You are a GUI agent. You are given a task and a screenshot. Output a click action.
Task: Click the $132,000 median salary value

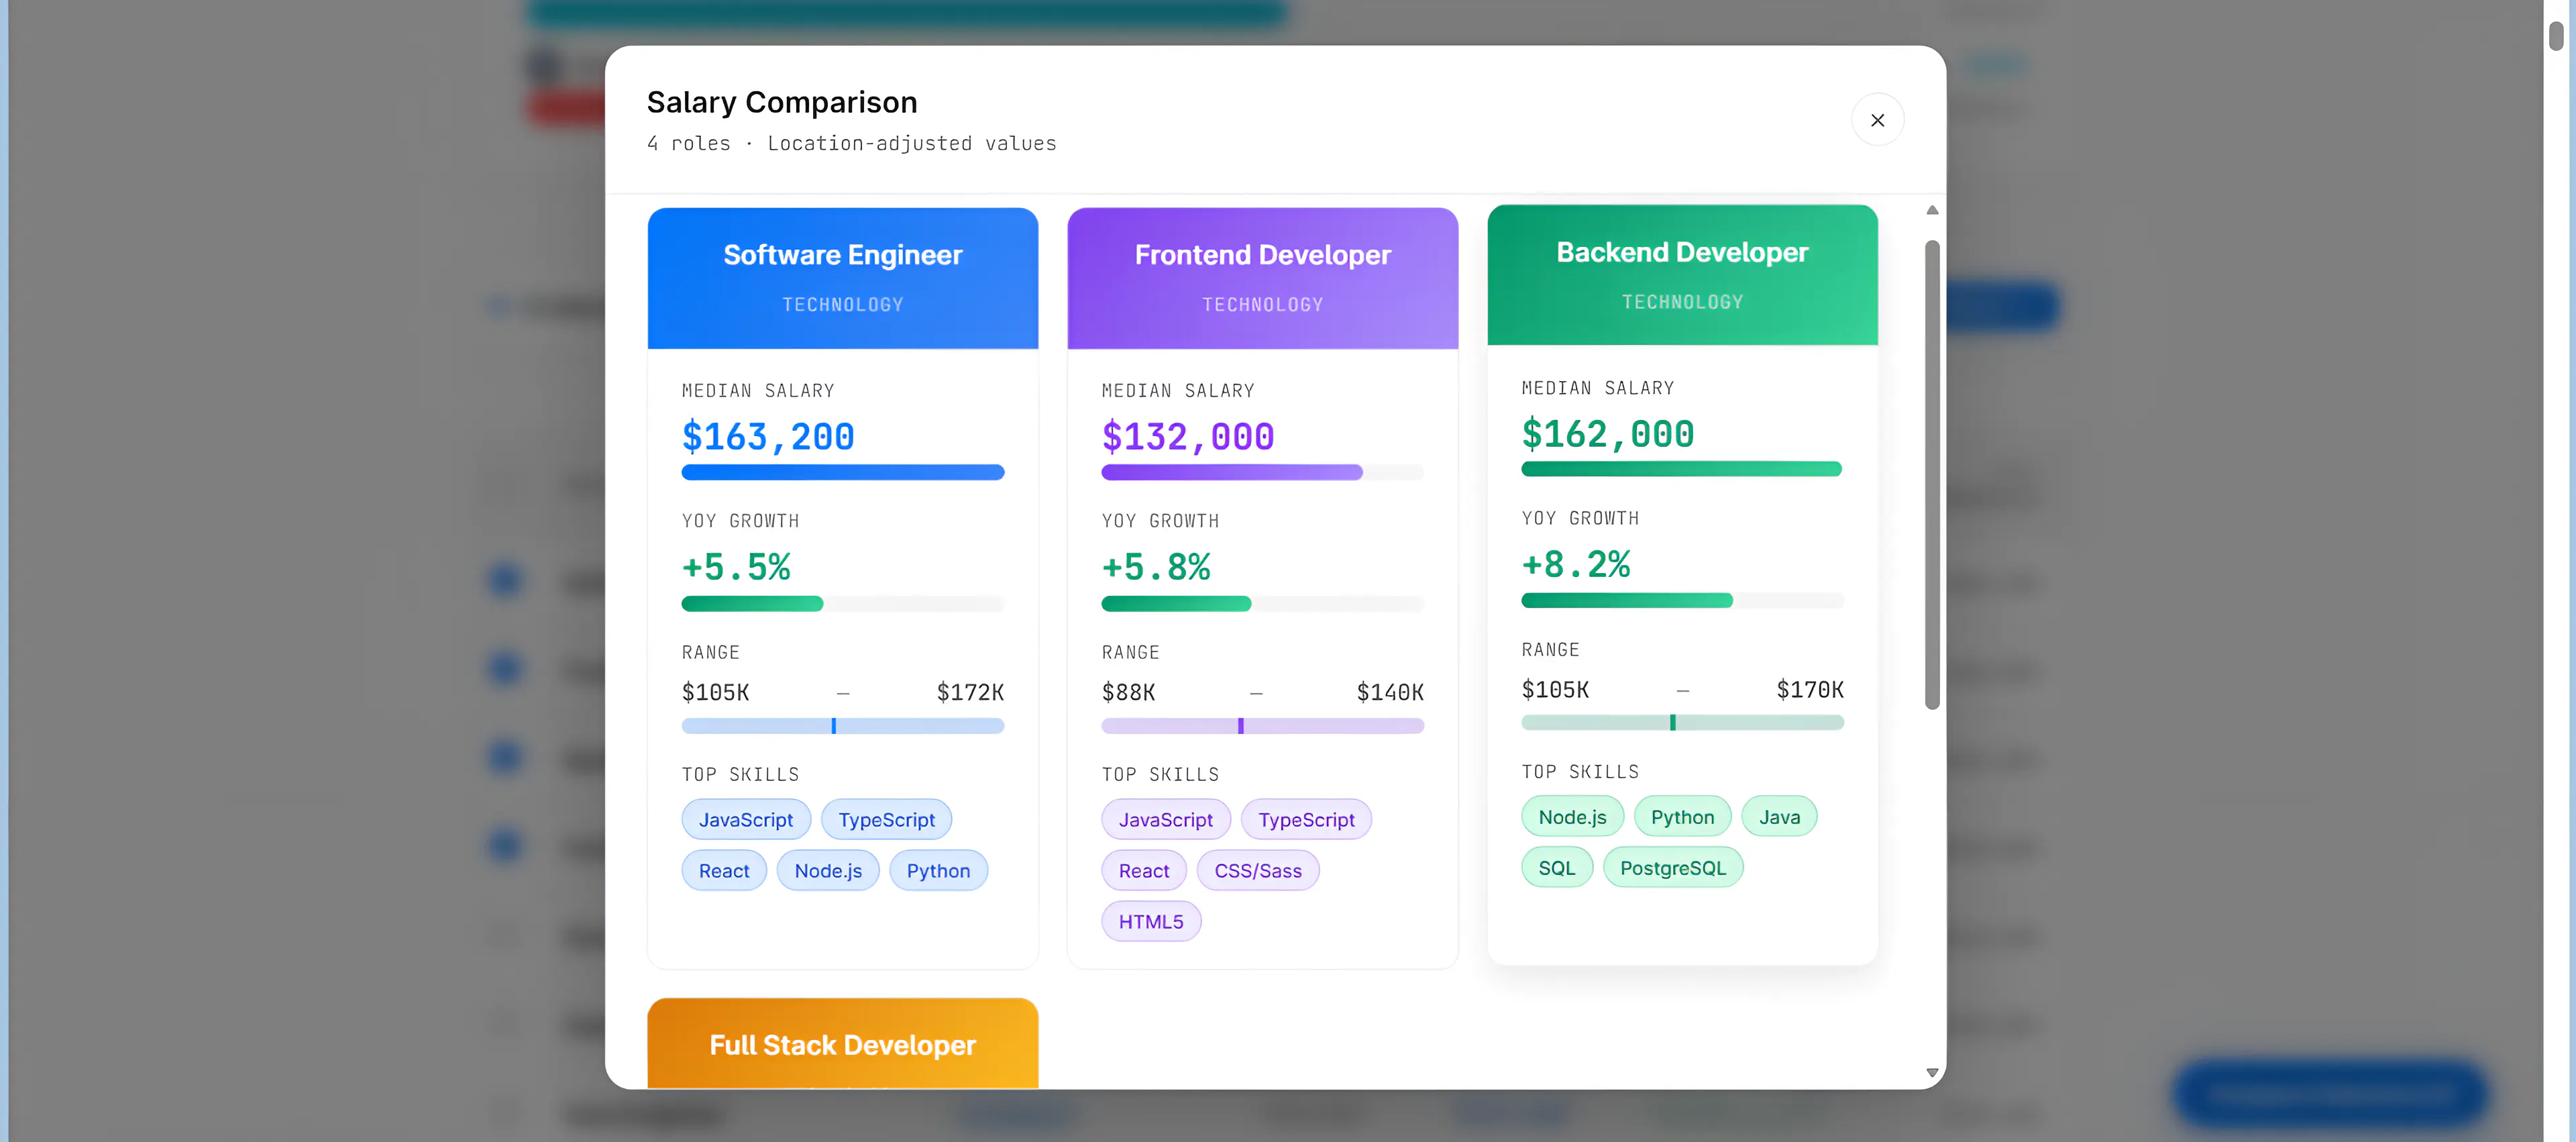[1188, 436]
